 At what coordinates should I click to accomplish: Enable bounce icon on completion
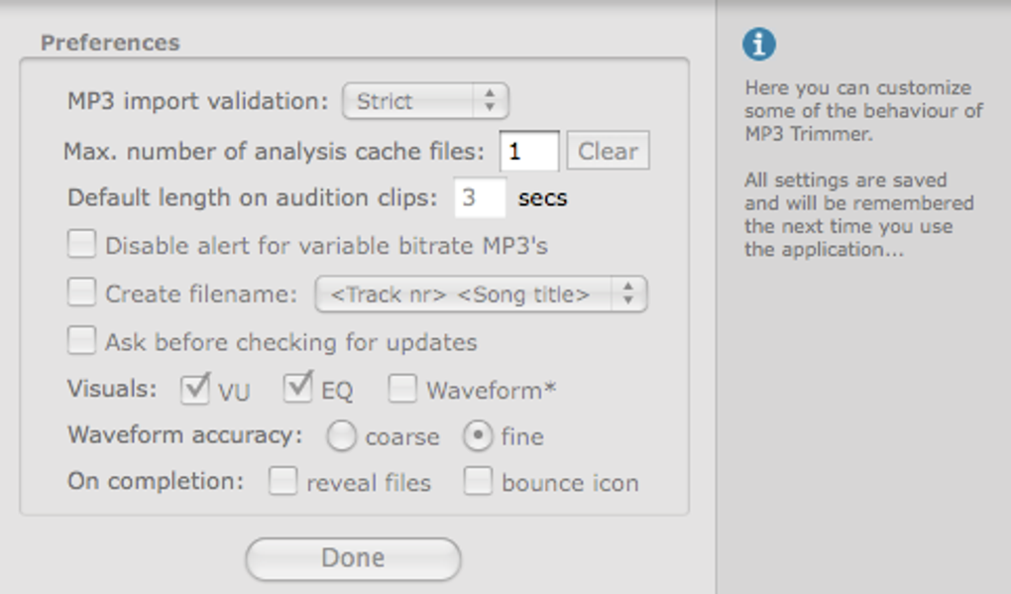coord(479,483)
